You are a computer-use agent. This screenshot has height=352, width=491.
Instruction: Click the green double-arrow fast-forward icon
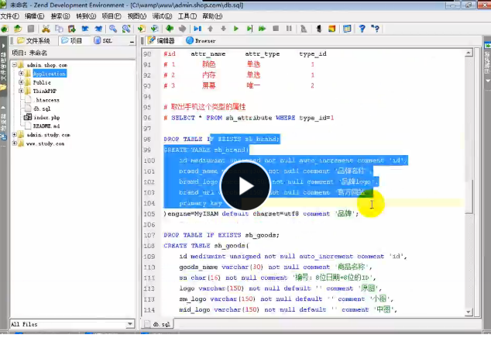coord(263,29)
